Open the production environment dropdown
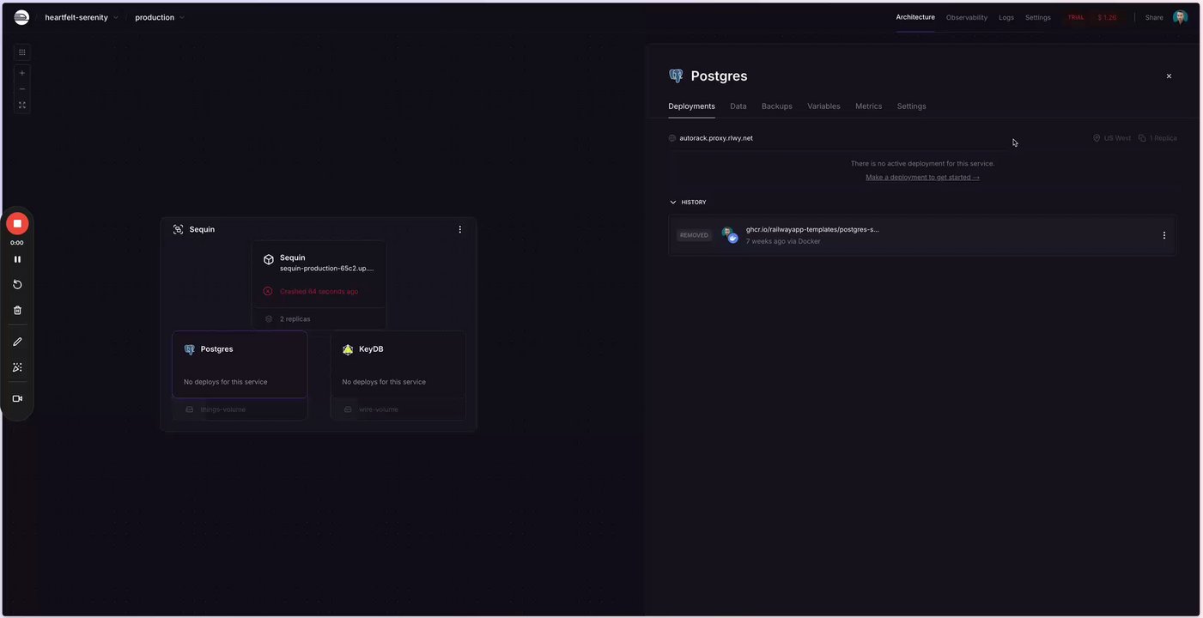This screenshot has height=618, width=1203. [x=160, y=17]
